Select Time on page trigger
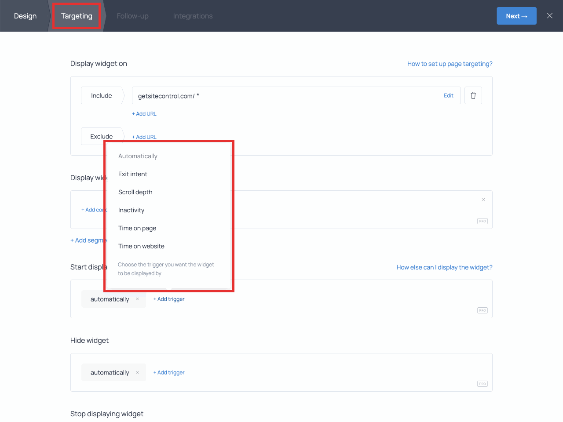Screen dimensions: 563x422 [137, 228]
